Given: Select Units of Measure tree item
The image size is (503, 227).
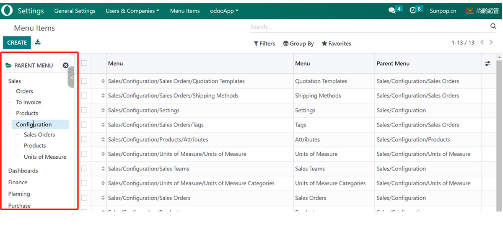Looking at the screenshot, I should click(45, 157).
